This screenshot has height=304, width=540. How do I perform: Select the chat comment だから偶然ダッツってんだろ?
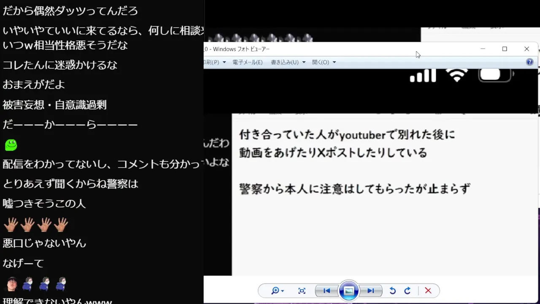click(x=70, y=11)
